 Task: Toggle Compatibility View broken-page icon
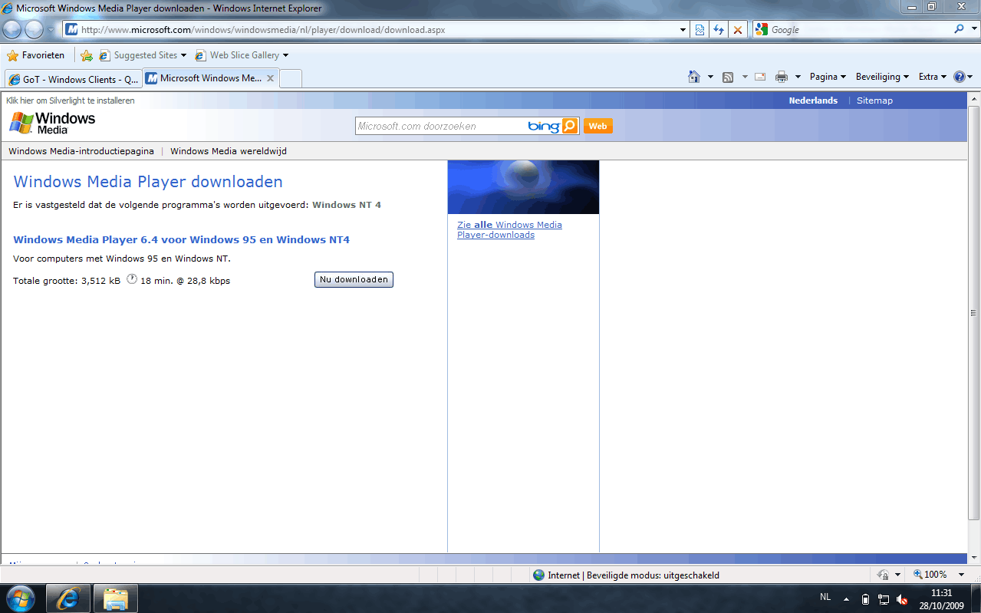700,30
